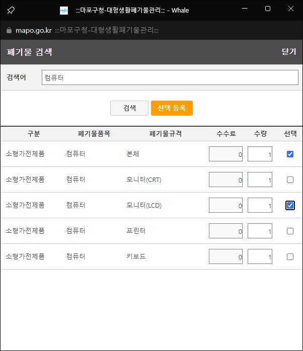This screenshot has width=303, height=351.
Task: Click the 수수료 field in 키보드 row
Action: 225,256
